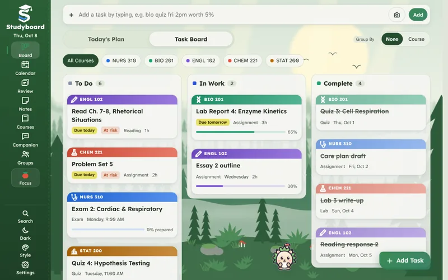Click the Exam 2 preparation progress bar

coord(108,230)
